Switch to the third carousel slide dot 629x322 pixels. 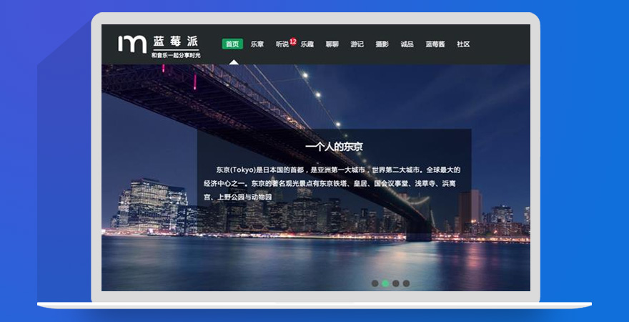click(x=396, y=283)
